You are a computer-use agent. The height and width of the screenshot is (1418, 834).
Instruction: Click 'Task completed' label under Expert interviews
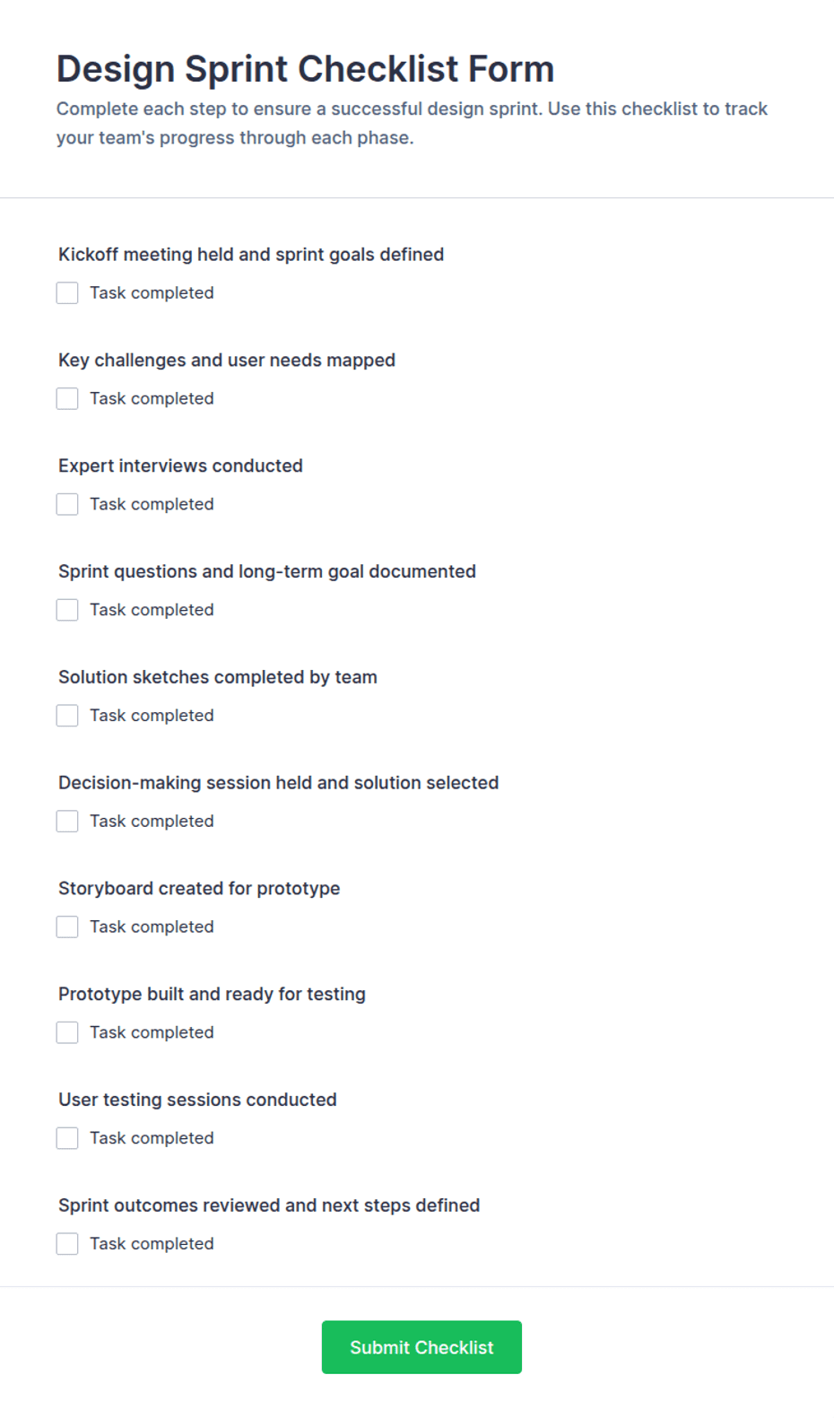coord(152,505)
